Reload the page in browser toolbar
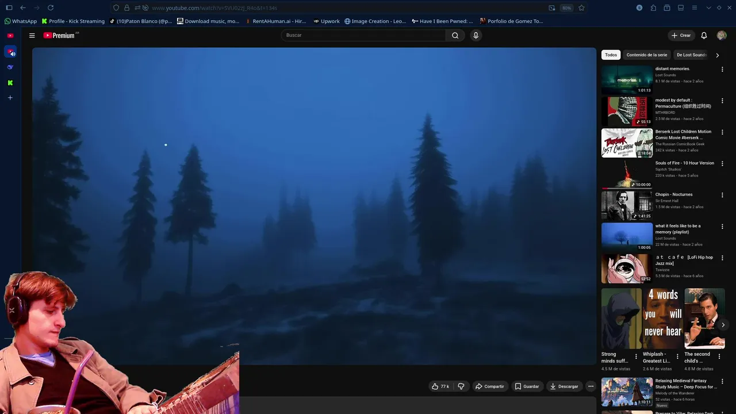736x414 pixels. coord(51,7)
